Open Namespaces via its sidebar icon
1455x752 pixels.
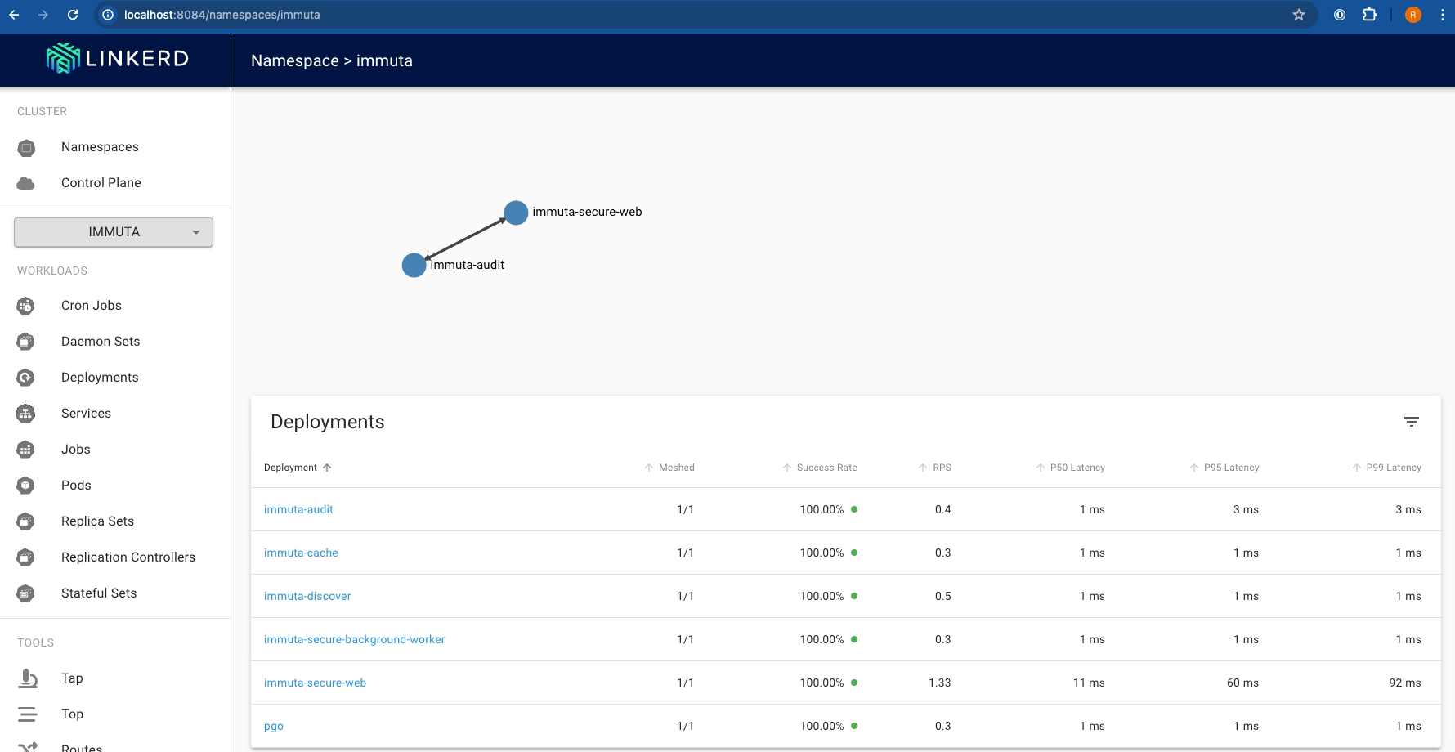tap(26, 148)
